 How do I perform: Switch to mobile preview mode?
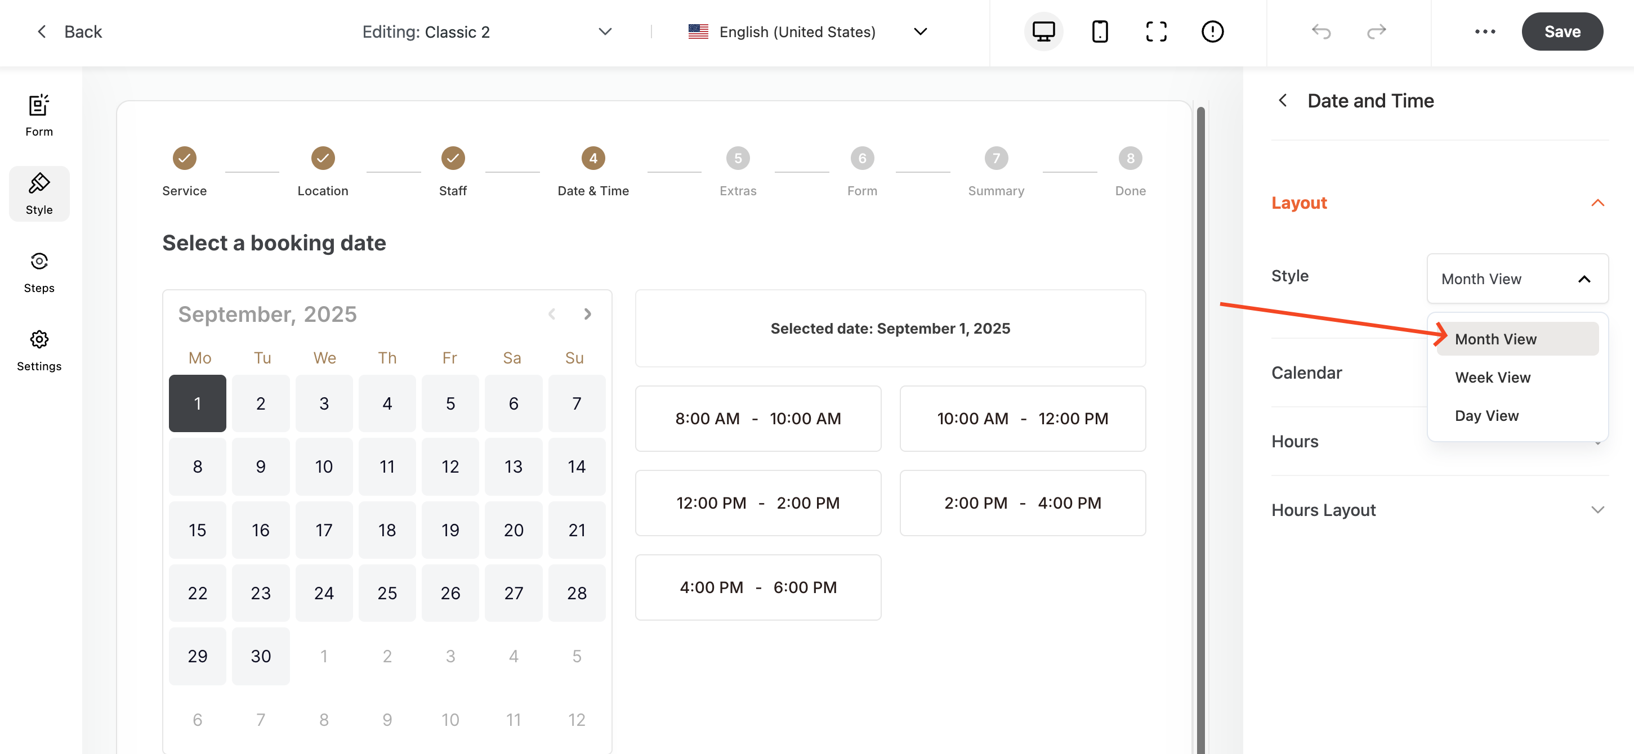coord(1100,32)
